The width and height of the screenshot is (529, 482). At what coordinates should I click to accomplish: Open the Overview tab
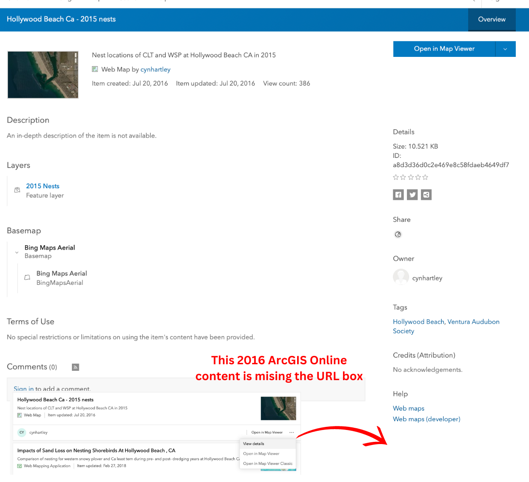492,19
